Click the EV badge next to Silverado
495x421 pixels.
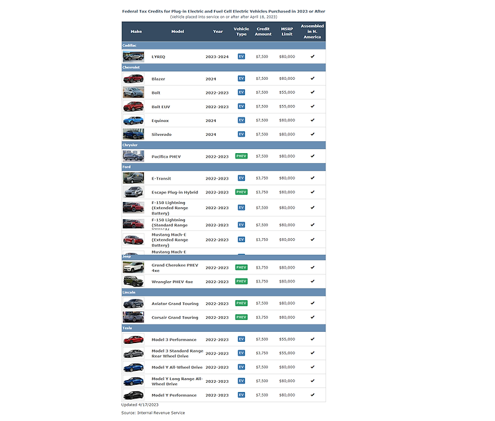coord(241,134)
